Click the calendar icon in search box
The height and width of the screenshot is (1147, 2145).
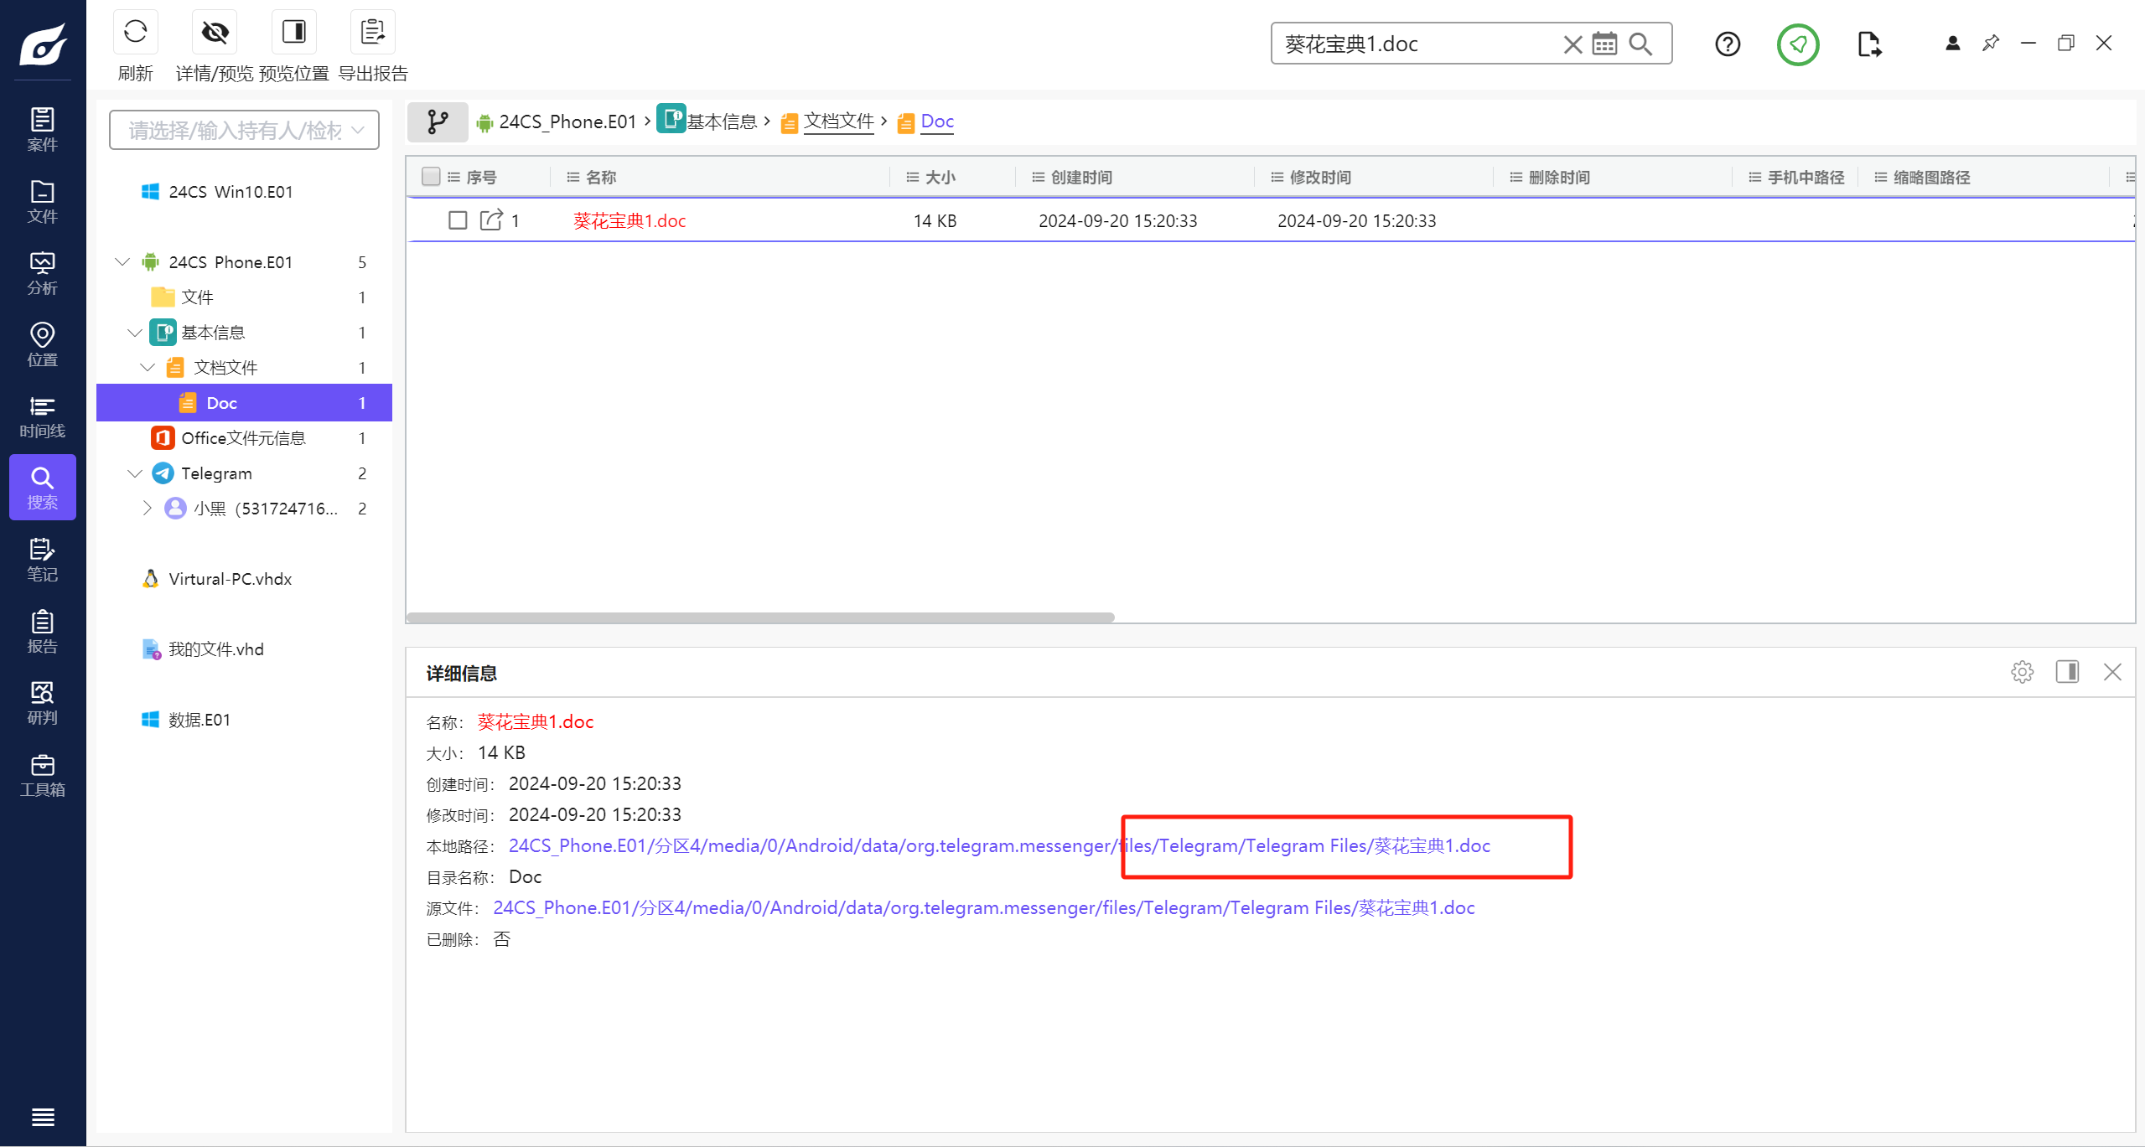pyautogui.click(x=1604, y=44)
